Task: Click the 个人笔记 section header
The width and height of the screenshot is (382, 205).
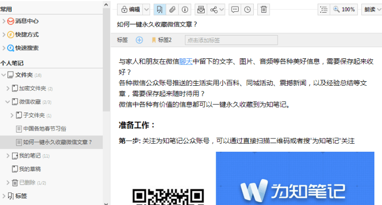Action: pyautogui.click(x=12, y=63)
